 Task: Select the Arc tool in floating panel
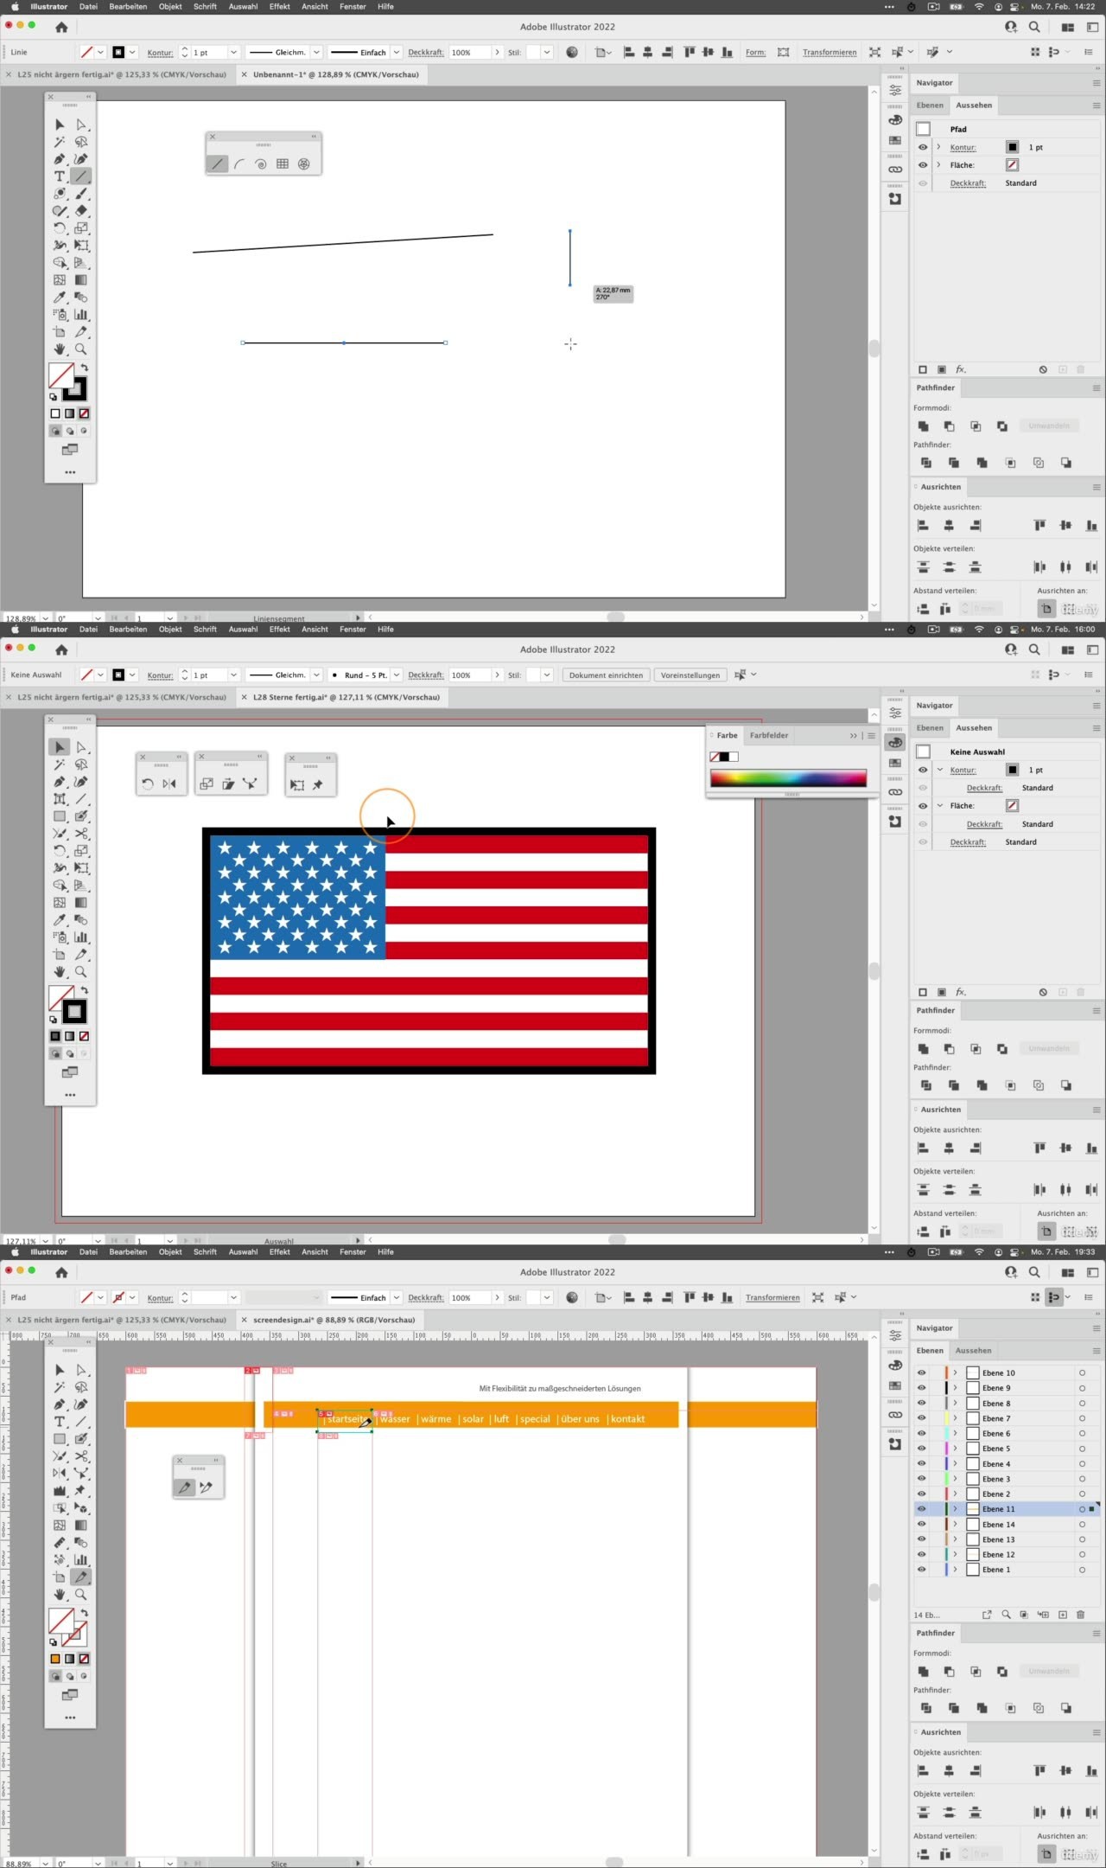[x=239, y=164]
